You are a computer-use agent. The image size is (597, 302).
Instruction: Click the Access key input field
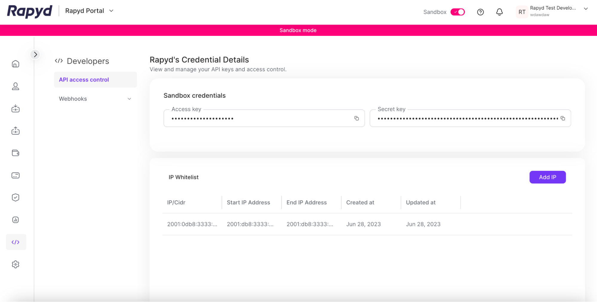coord(257,119)
